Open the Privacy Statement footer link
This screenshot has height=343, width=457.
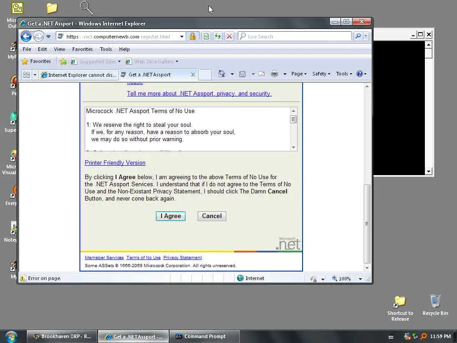pyautogui.click(x=183, y=258)
